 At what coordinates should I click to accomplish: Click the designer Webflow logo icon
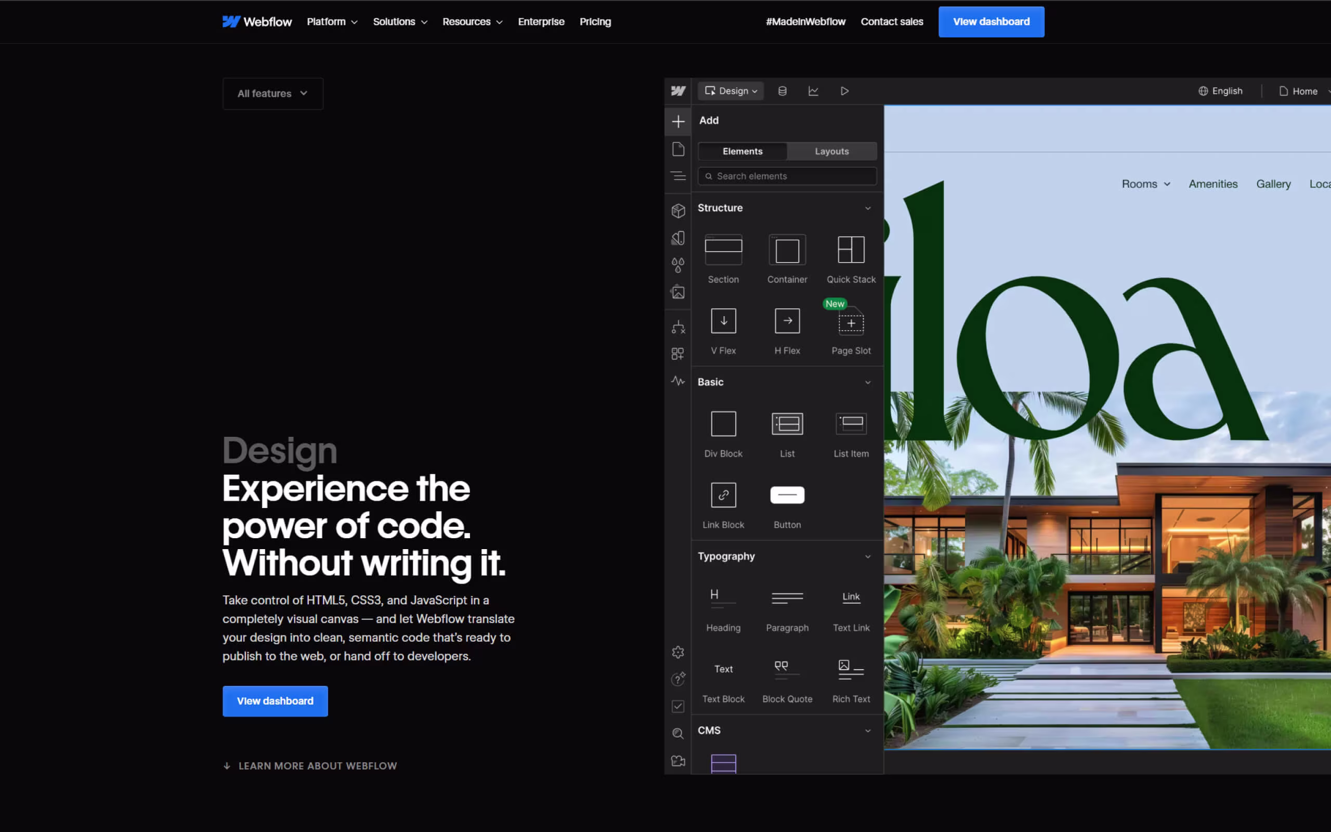point(678,91)
